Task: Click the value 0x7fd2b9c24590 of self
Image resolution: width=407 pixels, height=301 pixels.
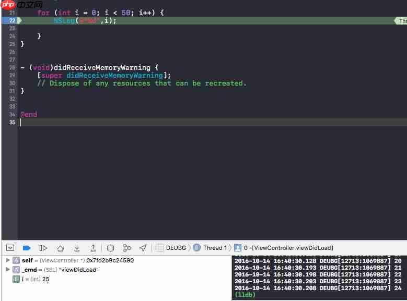Action: click(110, 260)
